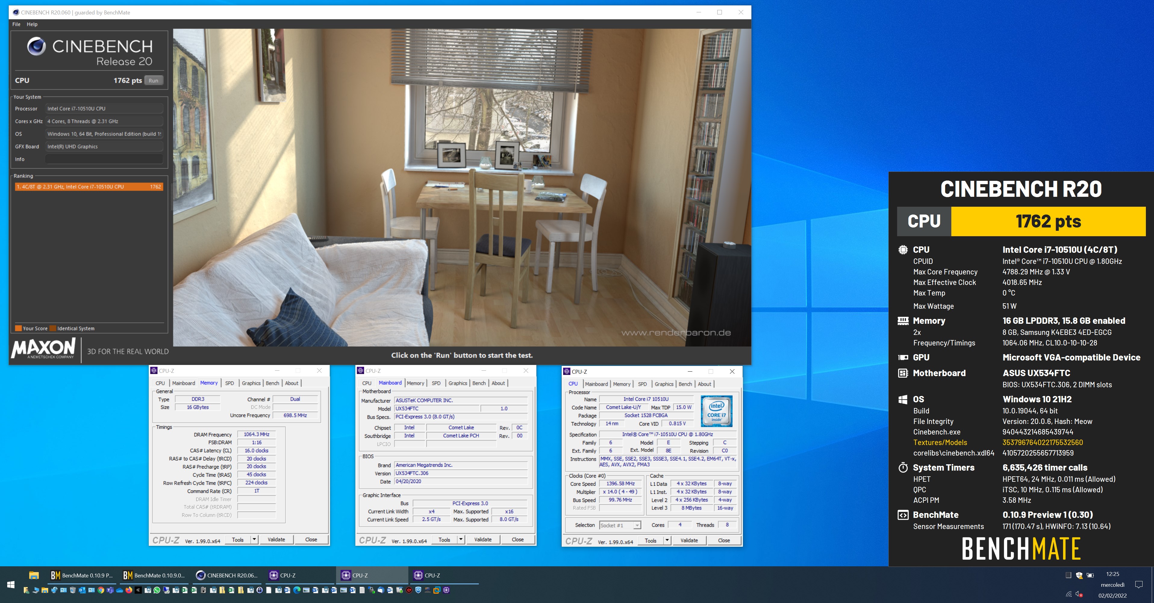Open the File menu in Cinebench
Viewport: 1154px width, 603px height.
pyautogui.click(x=17, y=24)
